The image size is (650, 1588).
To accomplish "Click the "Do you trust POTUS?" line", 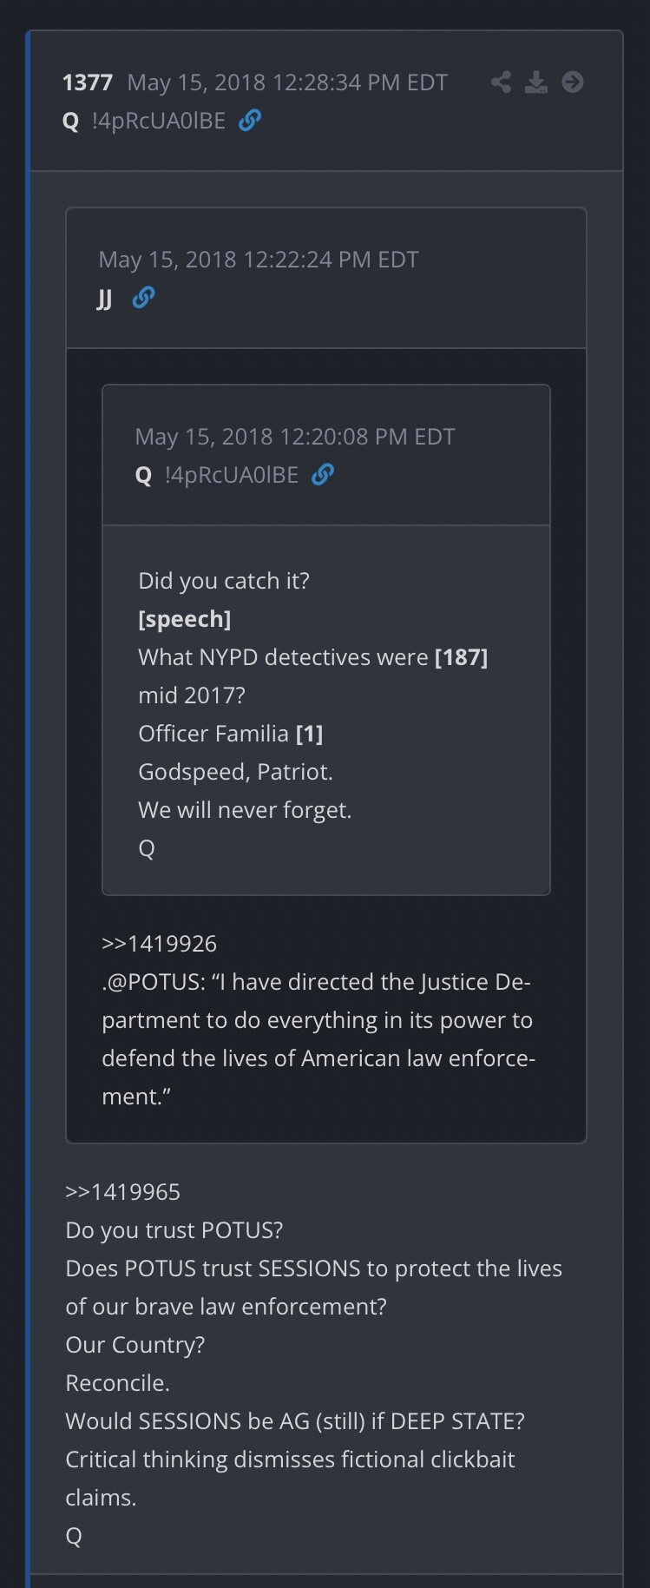I will pos(174,1230).
